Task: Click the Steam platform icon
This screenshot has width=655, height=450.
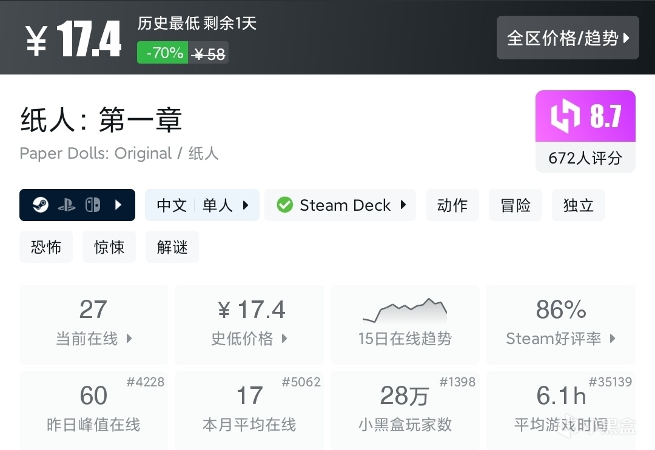Action: tap(41, 205)
